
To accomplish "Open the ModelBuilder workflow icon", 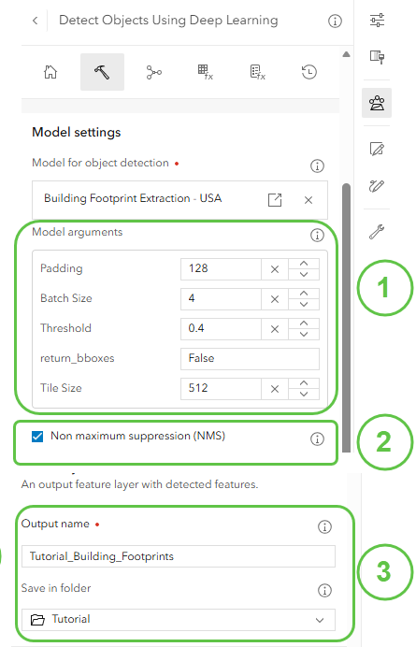I will (x=154, y=72).
